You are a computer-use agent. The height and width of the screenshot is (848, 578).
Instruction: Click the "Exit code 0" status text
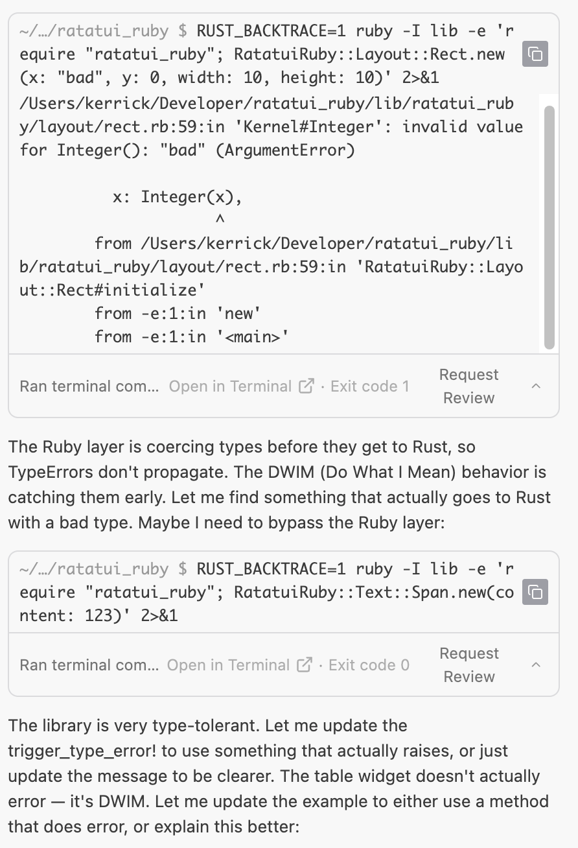(369, 665)
